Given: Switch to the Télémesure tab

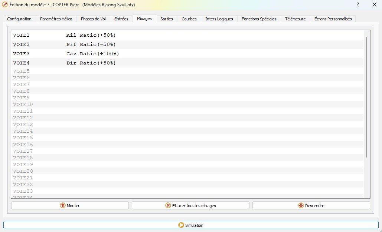Looking at the screenshot, I should pos(295,19).
